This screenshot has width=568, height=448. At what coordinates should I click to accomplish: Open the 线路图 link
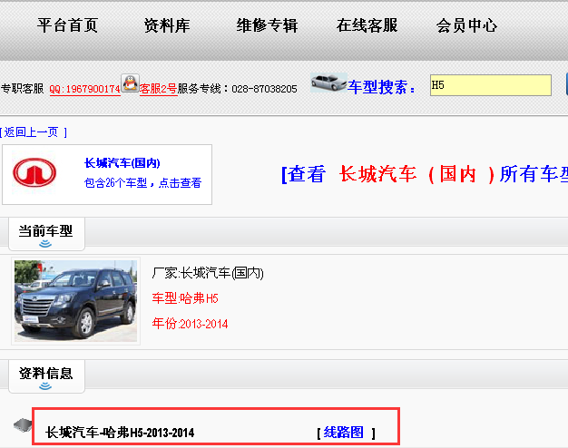click(343, 433)
